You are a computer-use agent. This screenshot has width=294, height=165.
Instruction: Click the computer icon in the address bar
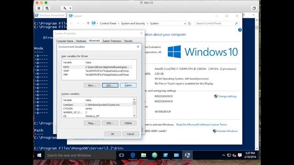94,23
